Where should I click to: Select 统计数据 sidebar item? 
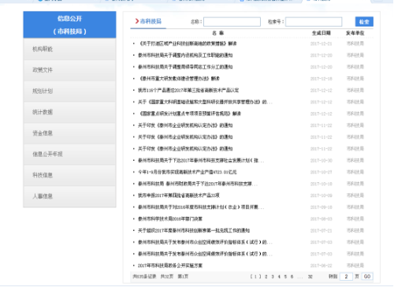(x=69, y=112)
